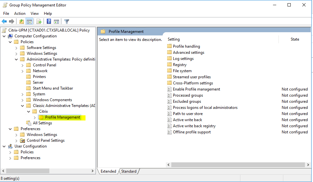Select Windows Settings under Preferences
Image resolution: width=313 pixels, height=182 pixels.
(x=42, y=135)
